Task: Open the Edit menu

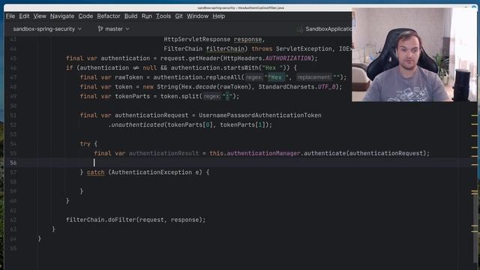Action: click(24, 16)
